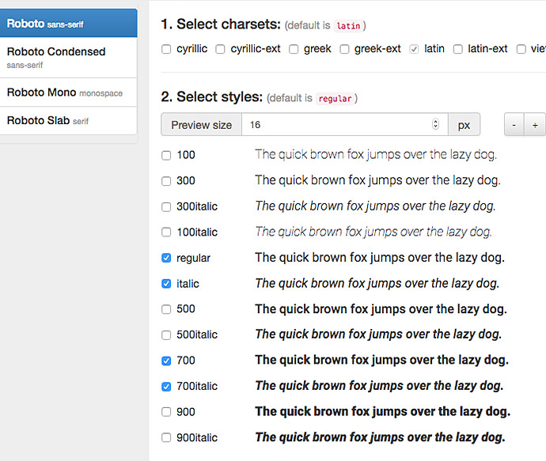Viewport: 546px width, 461px height.
Task: Increase preview size with plus button
Action: [x=535, y=124]
